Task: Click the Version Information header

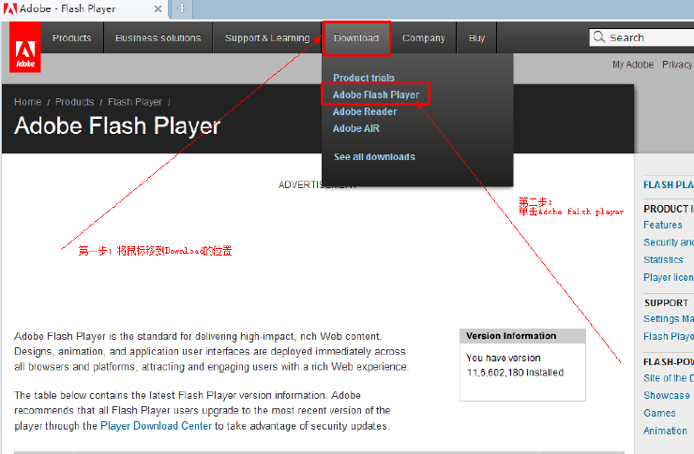Action: pos(522,336)
